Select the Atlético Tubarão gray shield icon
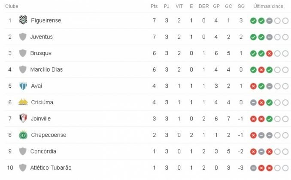This screenshot has height=180, width=291. pos(23,168)
